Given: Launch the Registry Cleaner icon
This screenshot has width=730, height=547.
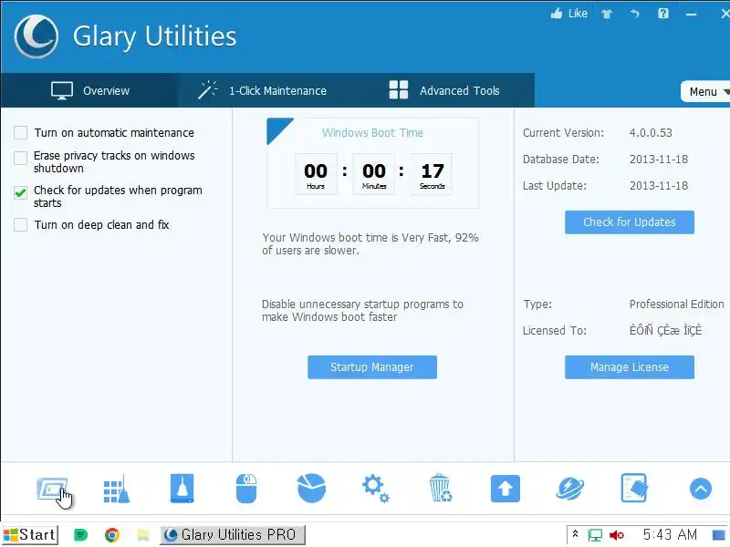Looking at the screenshot, I should coord(117,490).
